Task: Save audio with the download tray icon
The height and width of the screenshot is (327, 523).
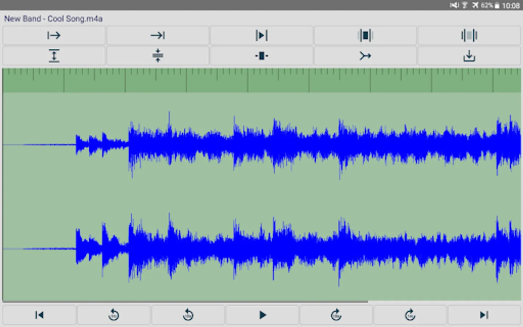Action: click(469, 56)
